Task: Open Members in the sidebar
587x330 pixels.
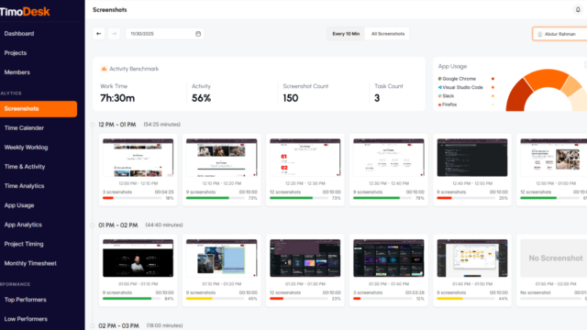Action: tap(17, 72)
